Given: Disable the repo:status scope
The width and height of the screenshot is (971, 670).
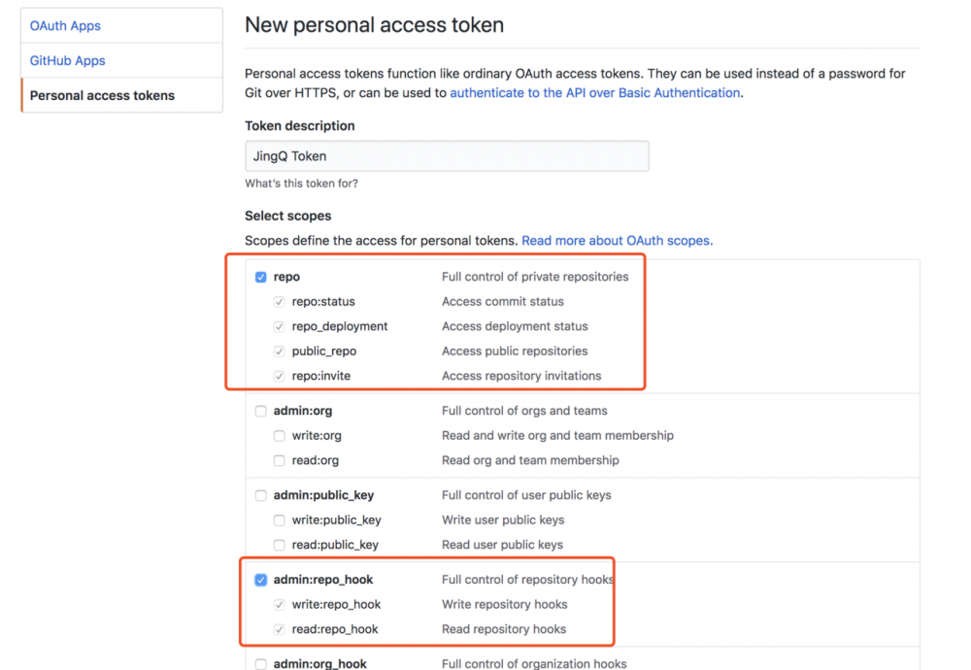Looking at the screenshot, I should point(279,301).
